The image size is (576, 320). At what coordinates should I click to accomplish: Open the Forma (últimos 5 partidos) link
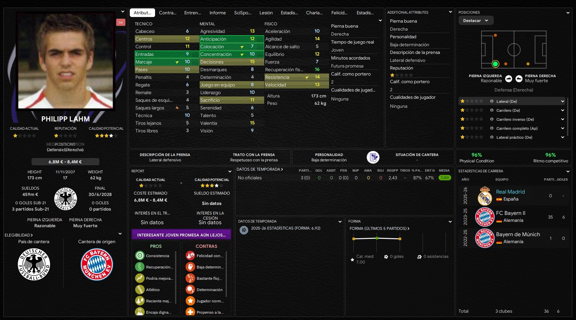(x=379, y=229)
